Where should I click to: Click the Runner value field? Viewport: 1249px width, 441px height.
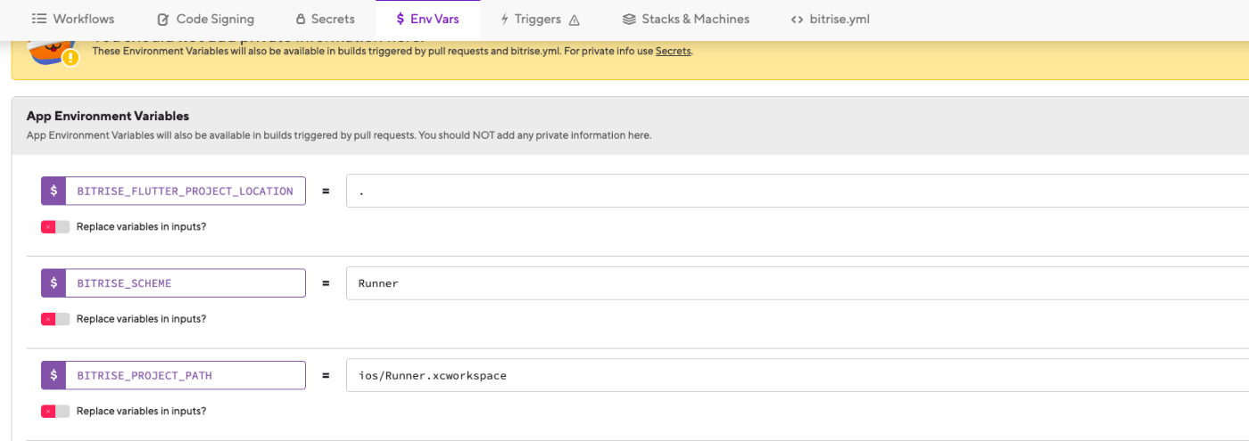click(798, 283)
